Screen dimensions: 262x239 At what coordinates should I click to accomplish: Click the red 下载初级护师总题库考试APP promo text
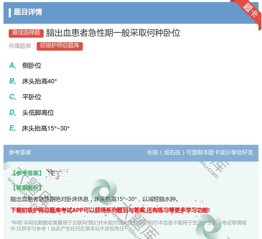tap(110, 210)
